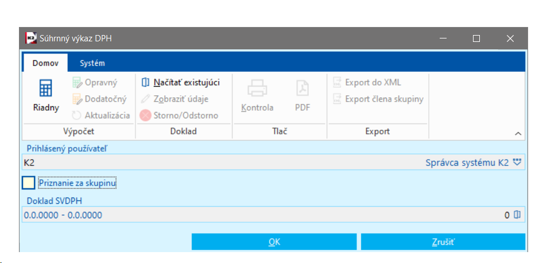539x263 pixels.
Task: Click the Storno/Odstorno red icon
Action: click(145, 115)
